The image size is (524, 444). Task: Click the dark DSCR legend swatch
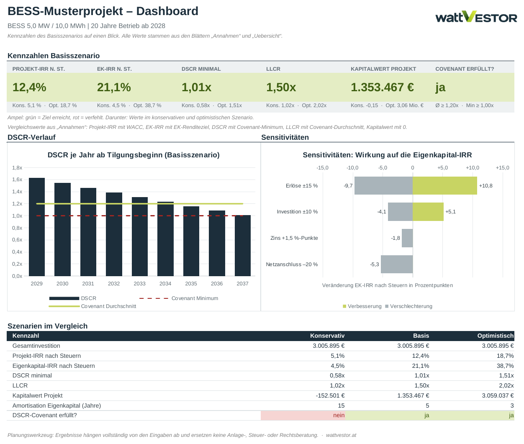coord(64,298)
